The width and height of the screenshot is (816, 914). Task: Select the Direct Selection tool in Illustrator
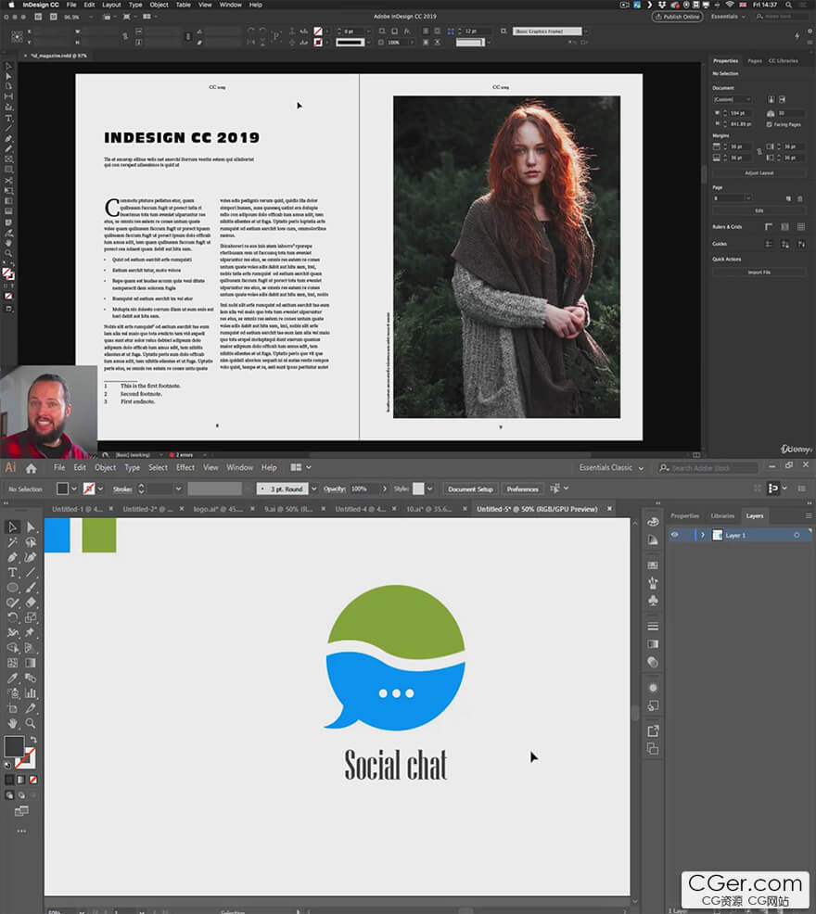click(x=31, y=527)
